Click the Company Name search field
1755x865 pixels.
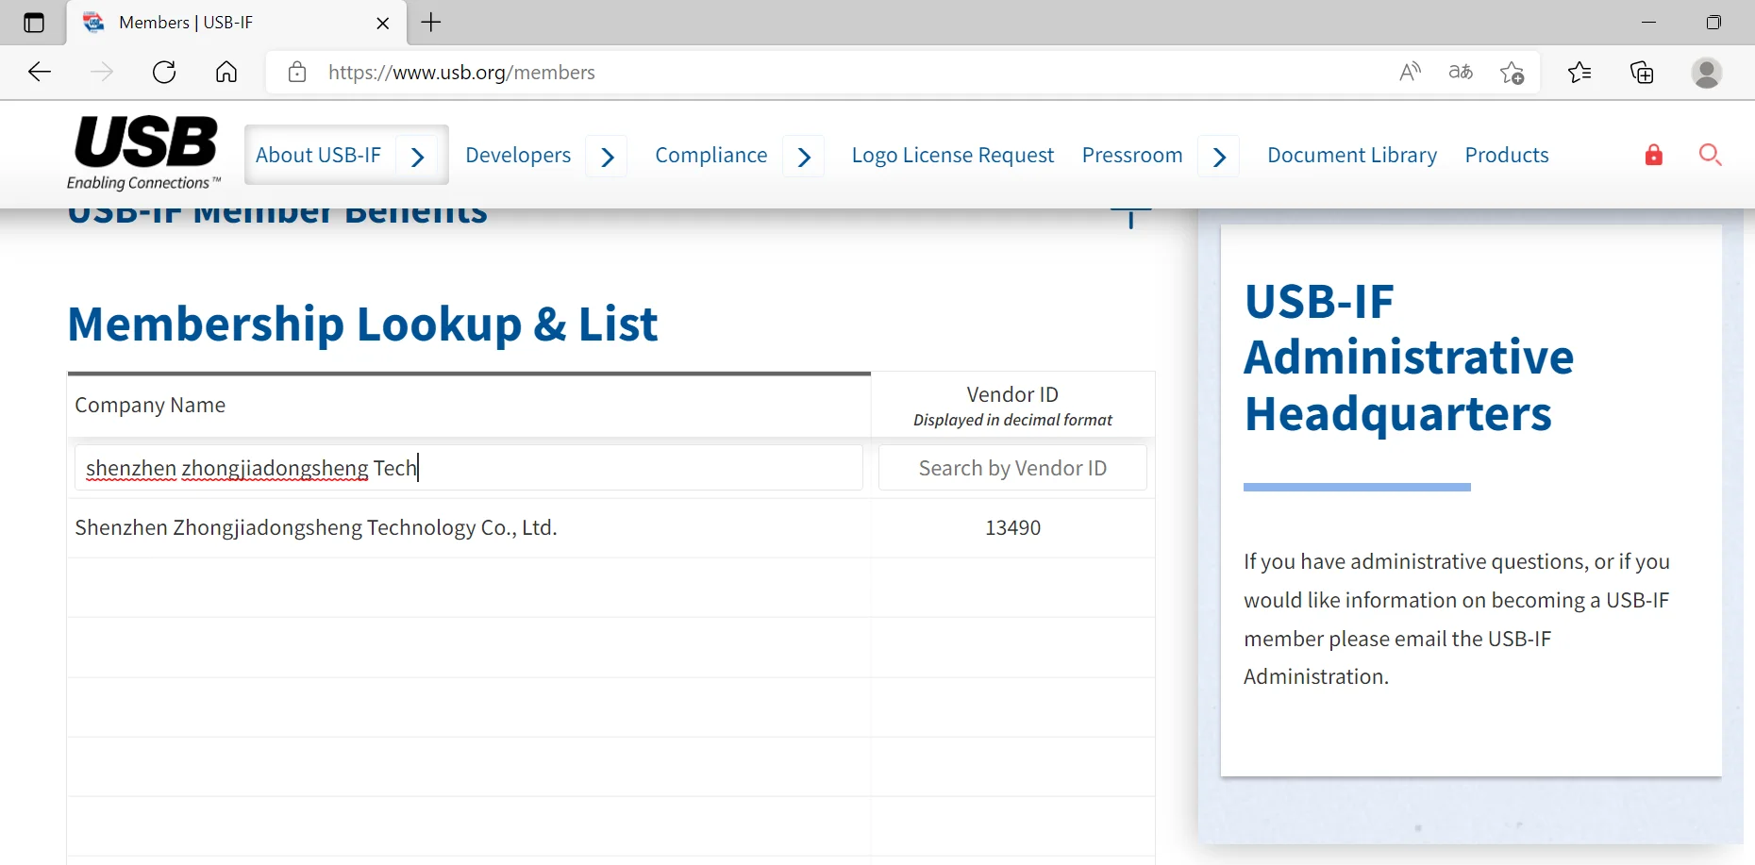pyautogui.click(x=469, y=468)
